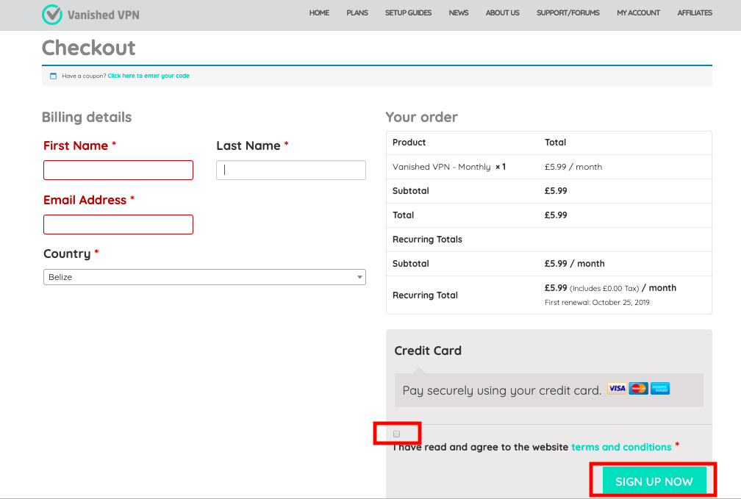Open MY ACCOUNT in the navigation
The image size is (741, 499).
click(638, 12)
